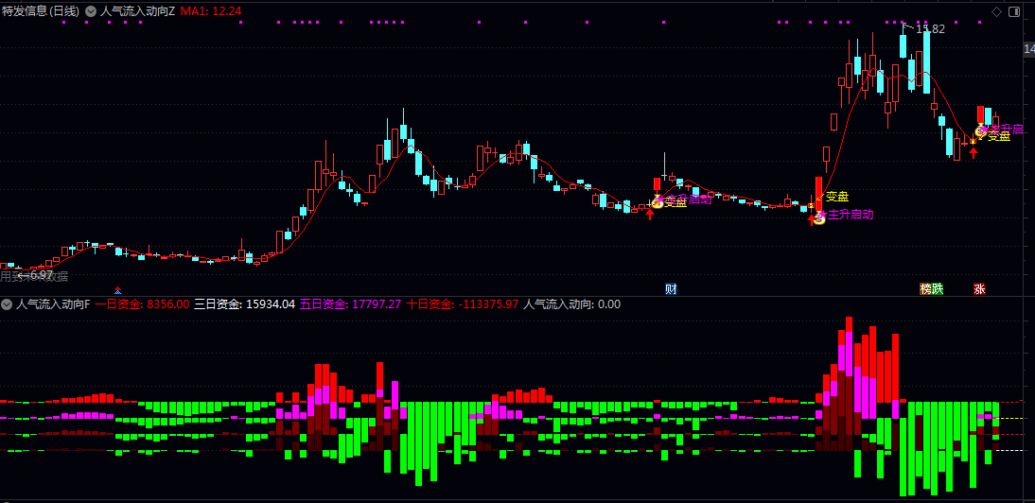This screenshot has width=1035, height=503.
Task: Click the 十日资金: -113375.97 value
Action: [462, 304]
